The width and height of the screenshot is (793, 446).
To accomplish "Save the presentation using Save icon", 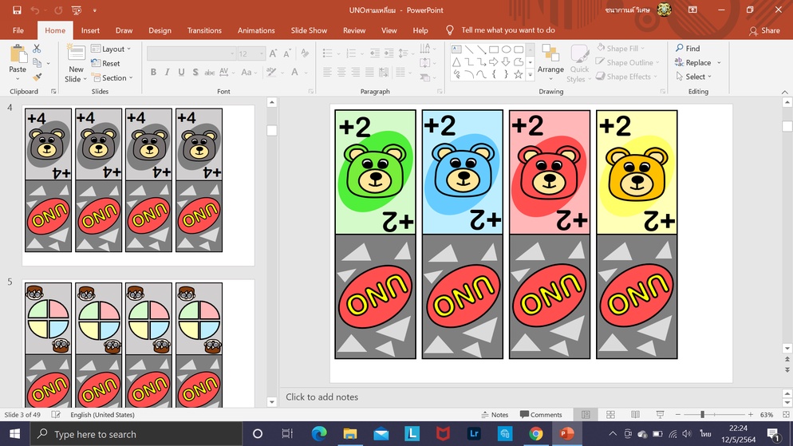I will [17, 10].
